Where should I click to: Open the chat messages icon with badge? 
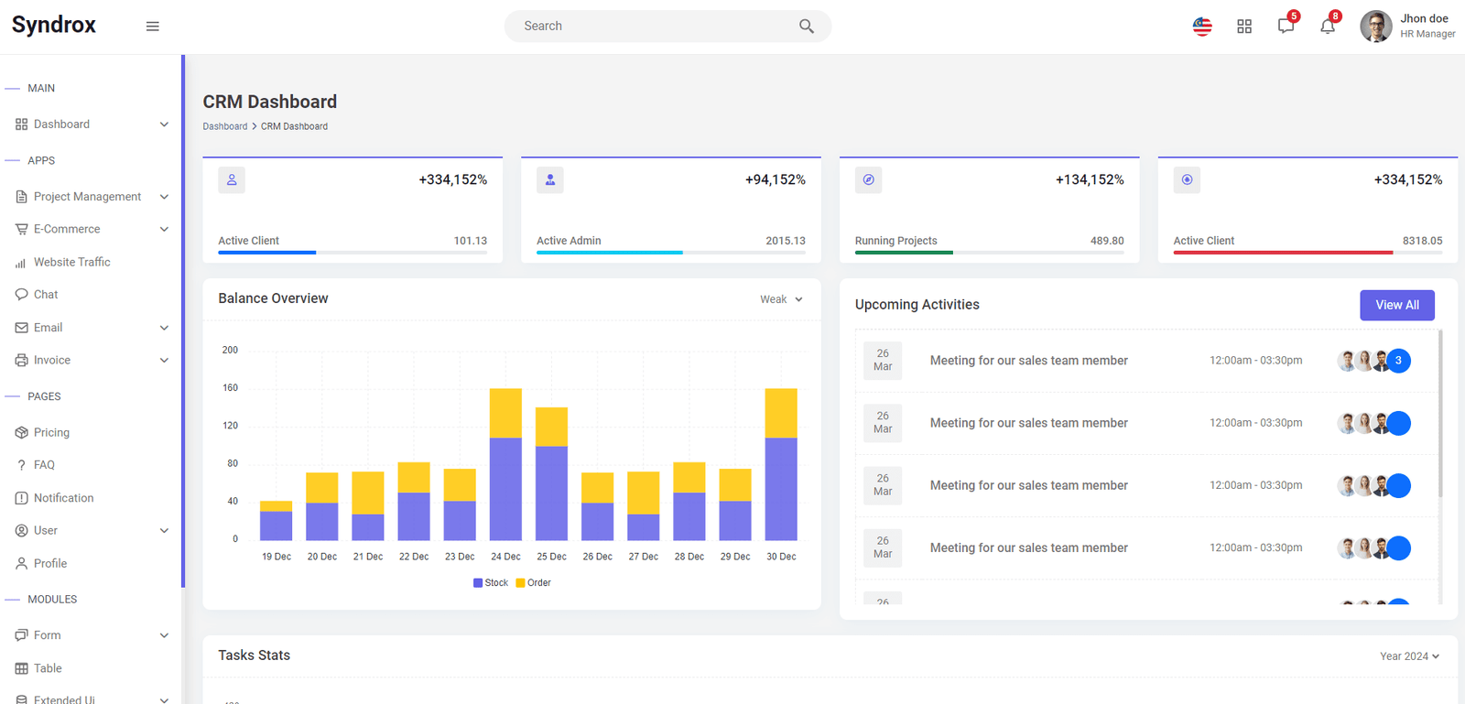tap(1286, 26)
